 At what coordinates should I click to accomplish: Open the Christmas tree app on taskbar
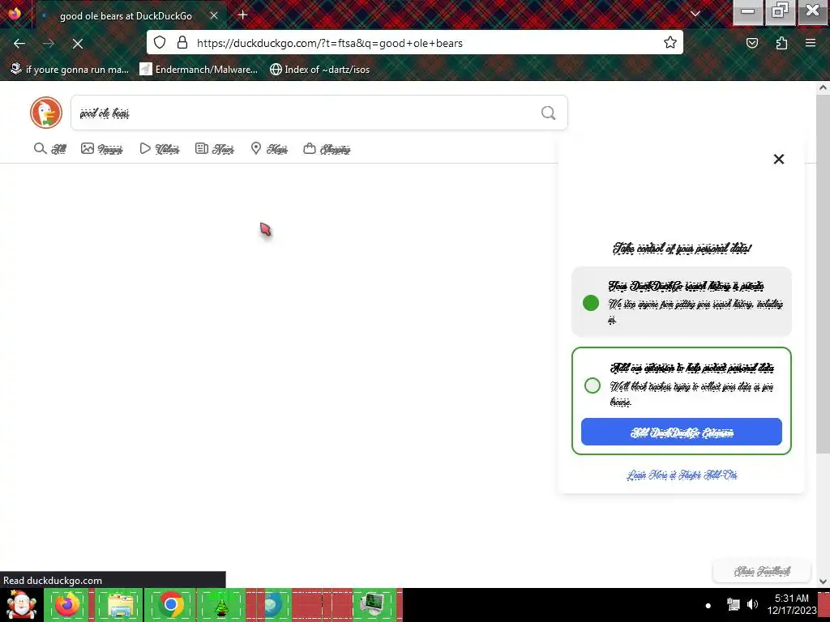221,604
